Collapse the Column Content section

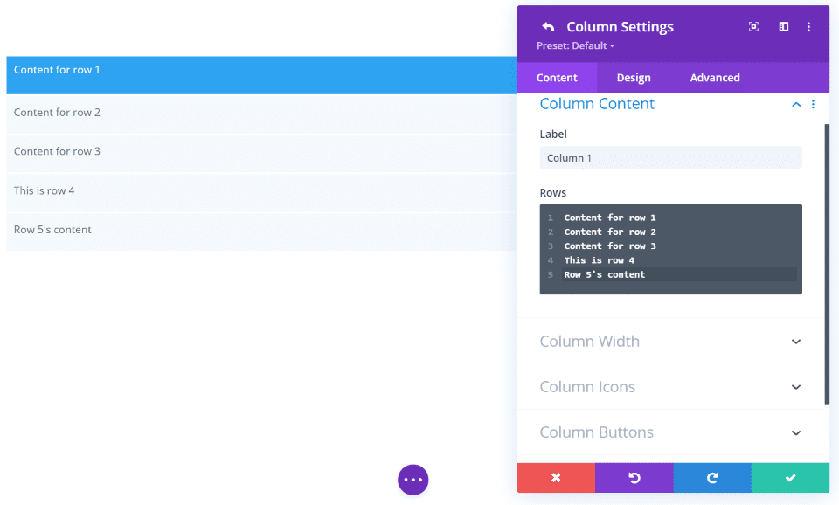click(x=795, y=104)
